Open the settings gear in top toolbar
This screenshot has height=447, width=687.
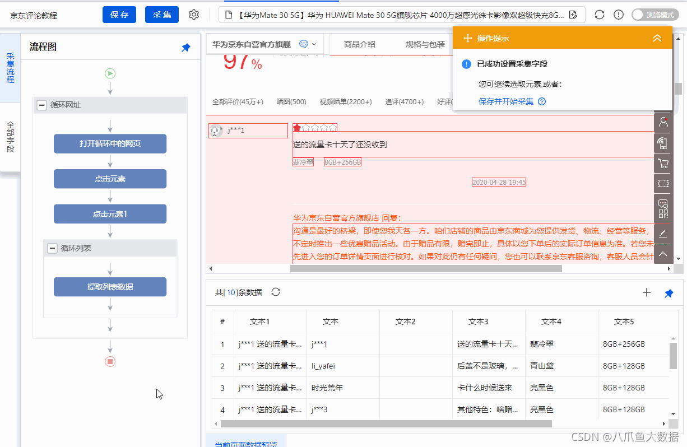pyautogui.click(x=194, y=15)
